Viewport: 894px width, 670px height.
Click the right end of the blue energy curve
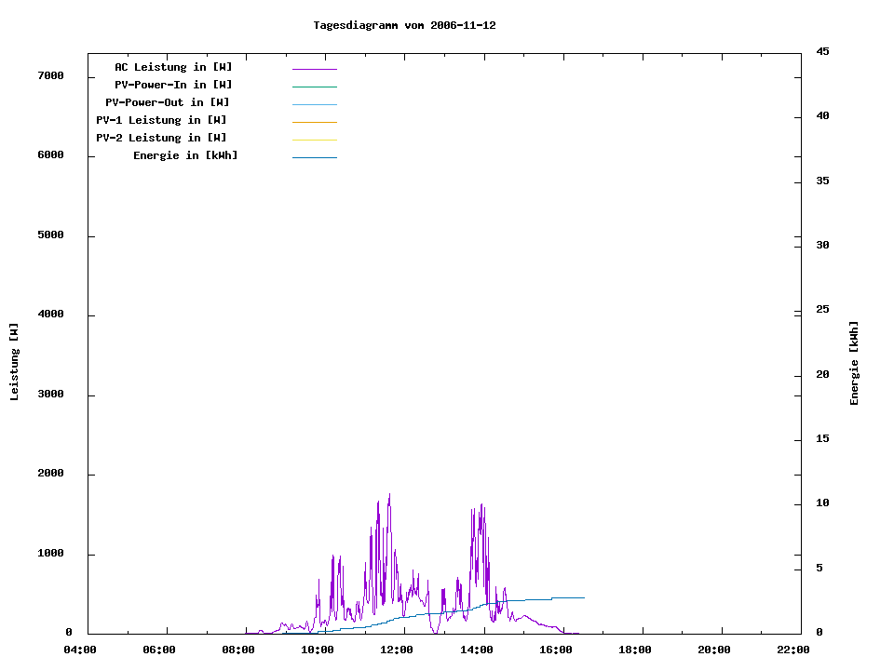583,597
